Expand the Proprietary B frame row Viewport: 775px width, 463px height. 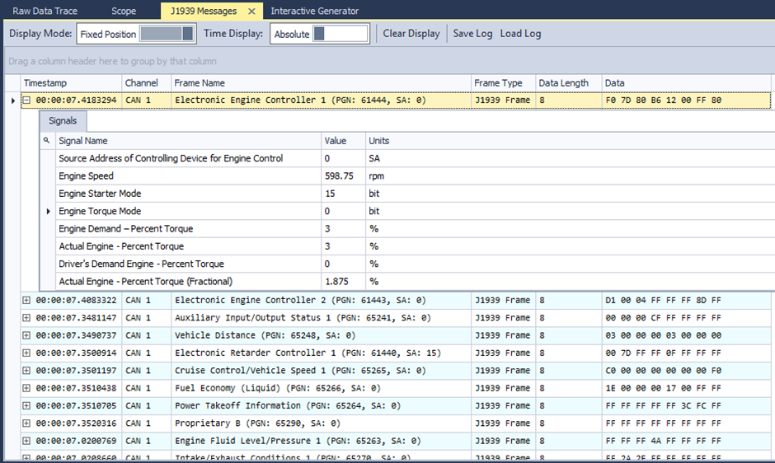coord(26,423)
